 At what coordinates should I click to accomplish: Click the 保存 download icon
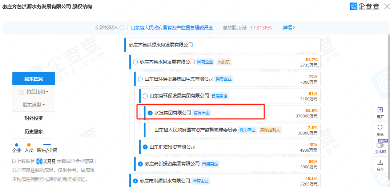click(x=380, y=163)
